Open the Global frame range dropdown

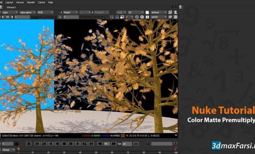coord(8,150)
